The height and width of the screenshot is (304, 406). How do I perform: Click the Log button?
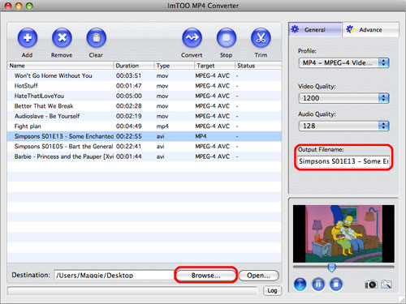pyautogui.click(x=272, y=290)
